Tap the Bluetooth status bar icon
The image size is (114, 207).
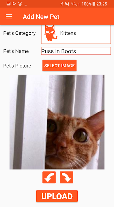click(x=62, y=4)
